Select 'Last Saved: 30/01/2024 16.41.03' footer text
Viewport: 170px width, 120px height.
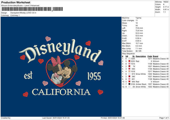tap(56, 118)
